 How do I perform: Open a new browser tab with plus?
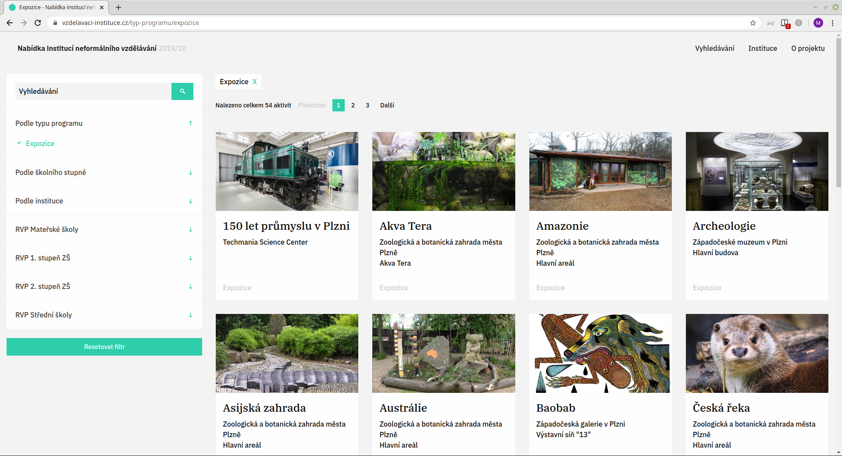[118, 7]
